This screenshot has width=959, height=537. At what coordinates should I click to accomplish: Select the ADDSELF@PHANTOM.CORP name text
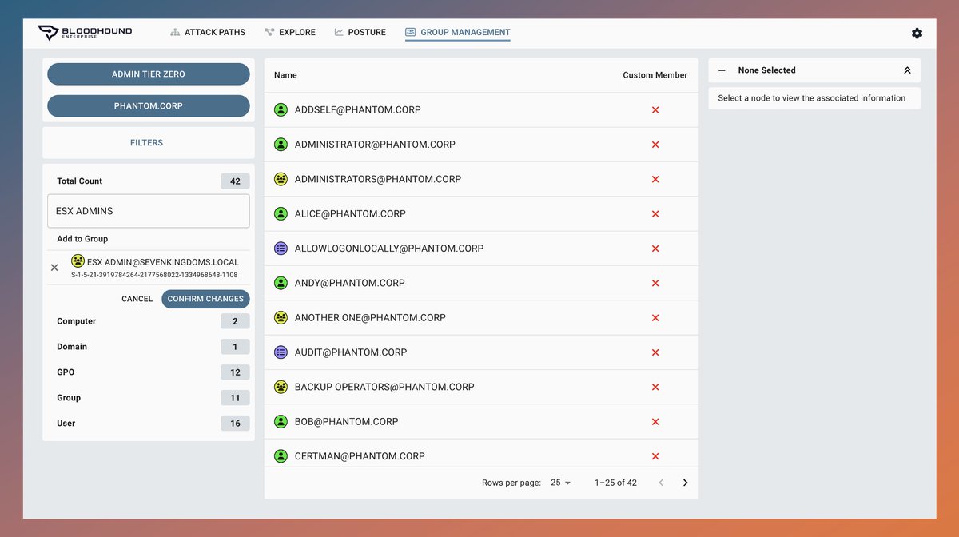point(357,110)
